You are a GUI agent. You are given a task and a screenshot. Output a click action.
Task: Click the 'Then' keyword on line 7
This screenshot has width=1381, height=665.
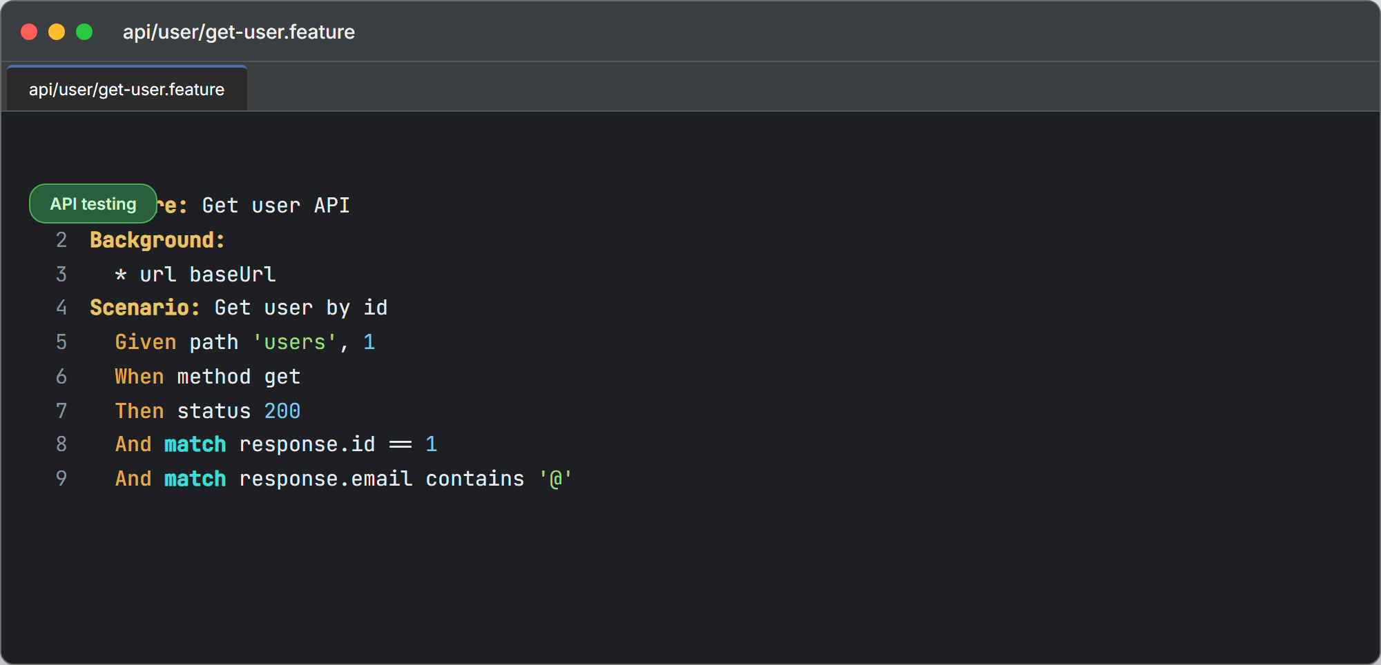click(139, 411)
